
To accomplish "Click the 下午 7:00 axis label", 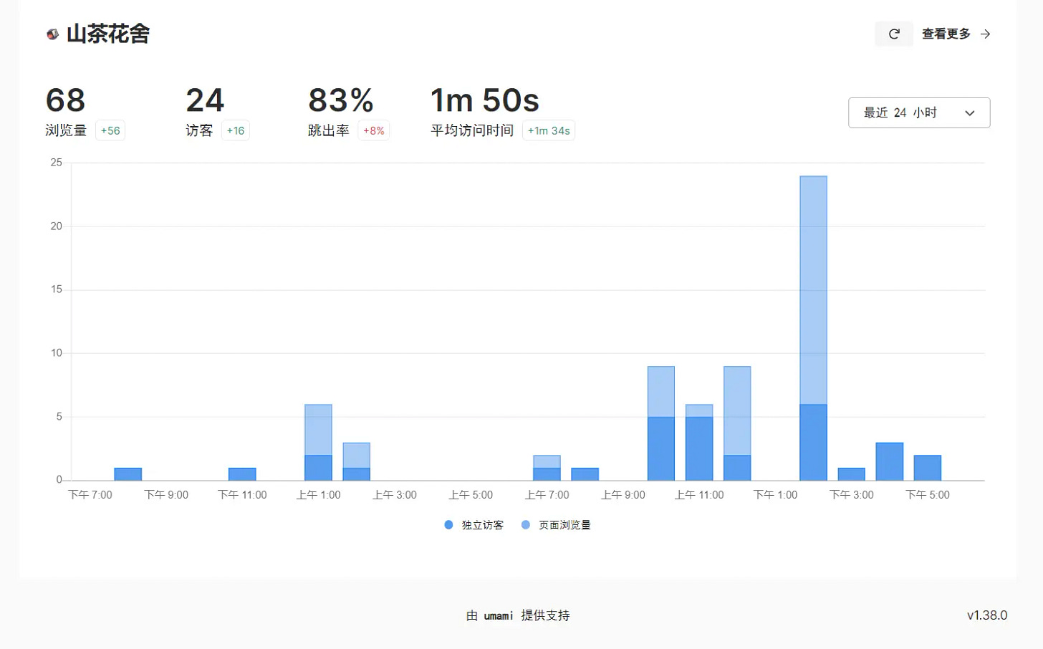I will pos(90,495).
